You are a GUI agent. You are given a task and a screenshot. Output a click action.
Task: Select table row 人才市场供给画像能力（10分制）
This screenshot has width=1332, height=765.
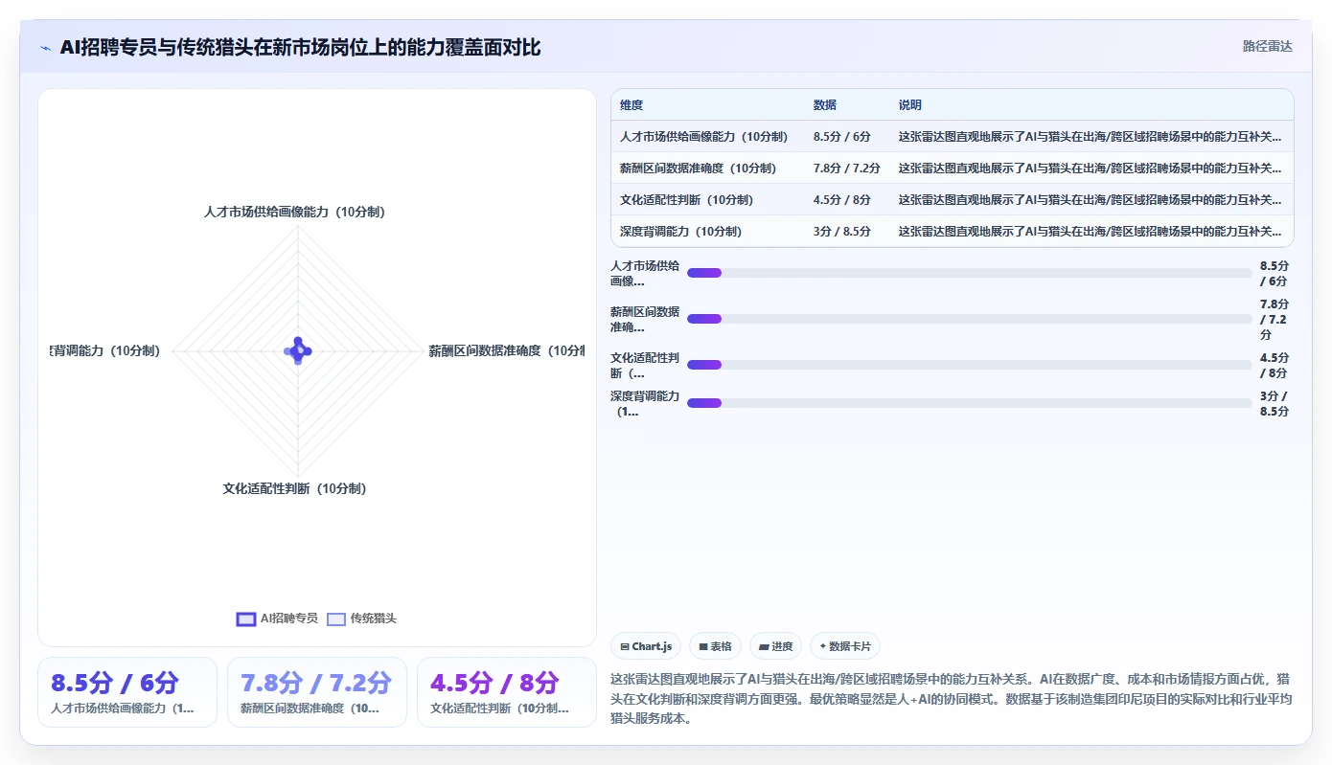[952, 137]
